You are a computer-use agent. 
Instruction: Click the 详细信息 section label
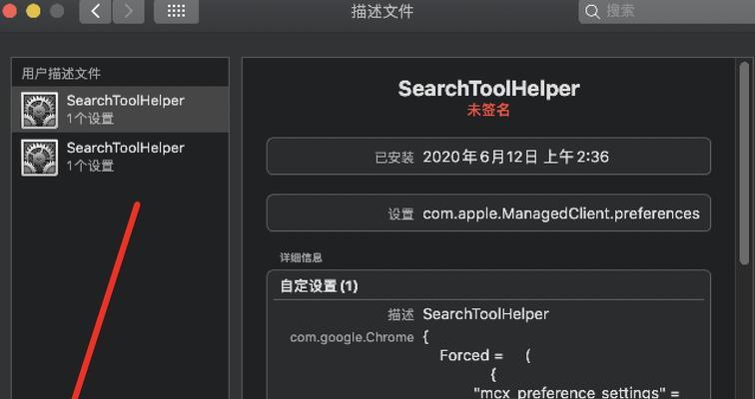301,257
